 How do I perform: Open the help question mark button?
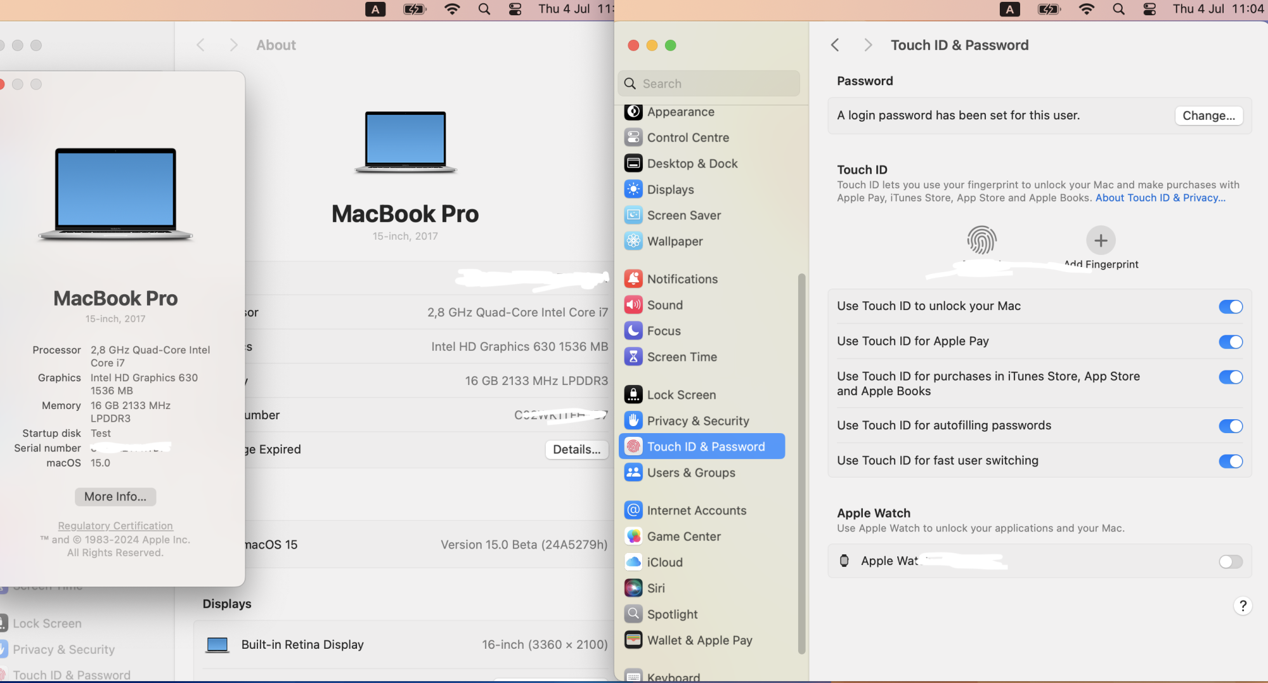point(1243,606)
